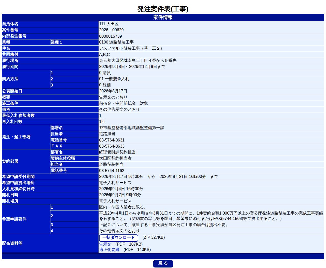The width and height of the screenshot is (326, 268).
Task: Select department 都市基盤整備部地域基盤整備第一課
Action: tap(132, 128)
